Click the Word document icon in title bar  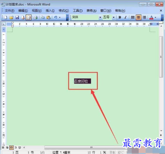[x=3, y=5]
